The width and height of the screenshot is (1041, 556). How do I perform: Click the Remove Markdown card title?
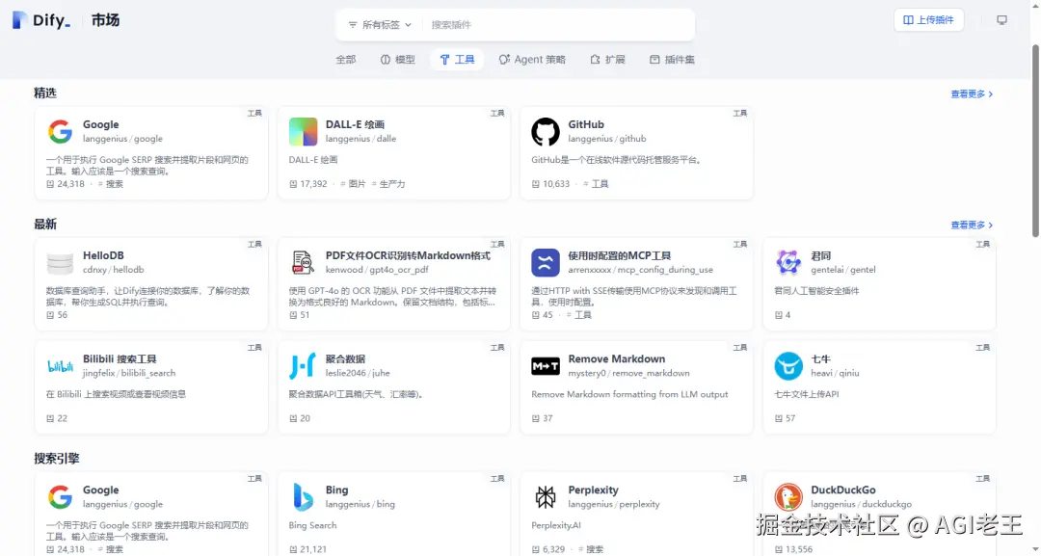coord(616,359)
